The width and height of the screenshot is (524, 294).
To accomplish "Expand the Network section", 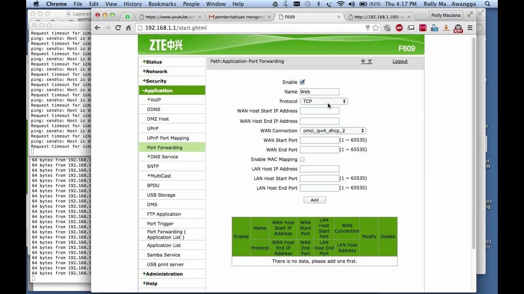I will coord(155,71).
